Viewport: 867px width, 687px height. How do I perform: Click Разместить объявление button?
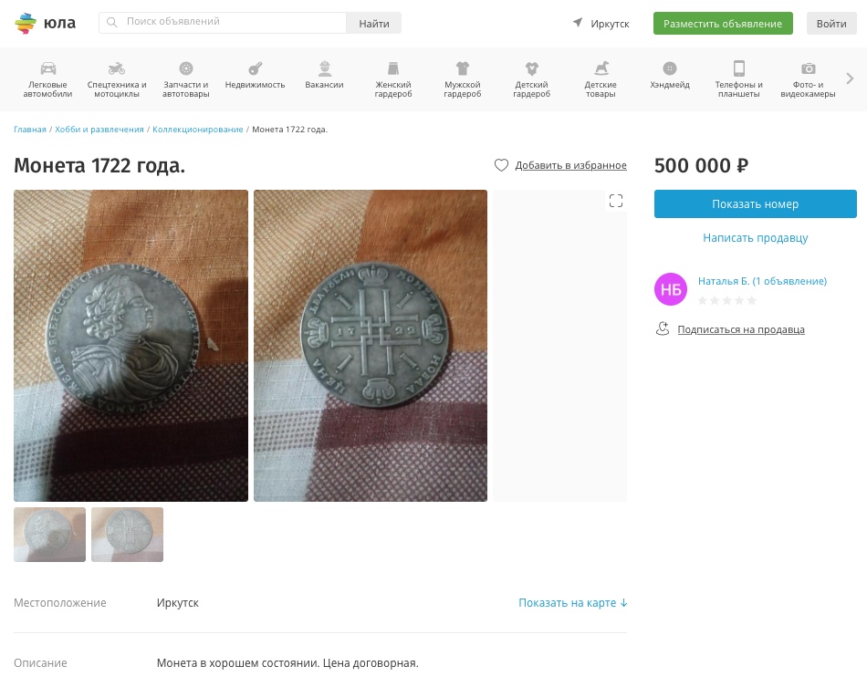pyautogui.click(x=723, y=24)
